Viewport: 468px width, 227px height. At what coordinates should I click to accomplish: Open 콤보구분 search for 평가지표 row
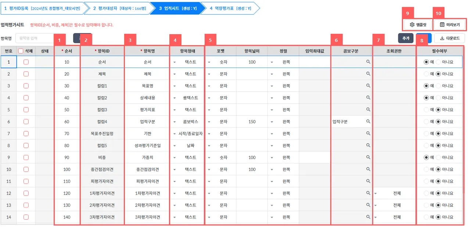pyautogui.click(x=368, y=110)
